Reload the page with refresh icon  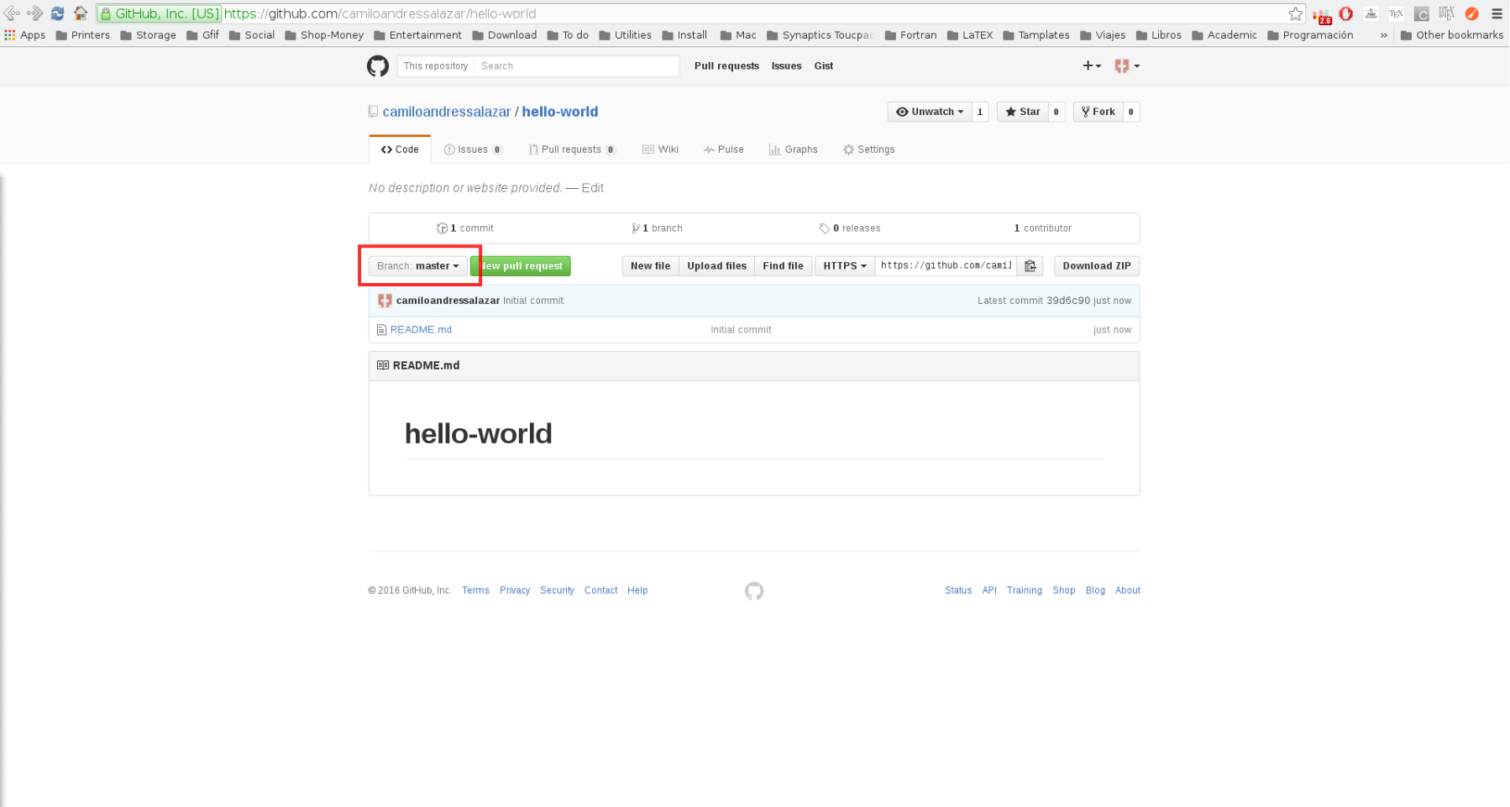point(57,13)
